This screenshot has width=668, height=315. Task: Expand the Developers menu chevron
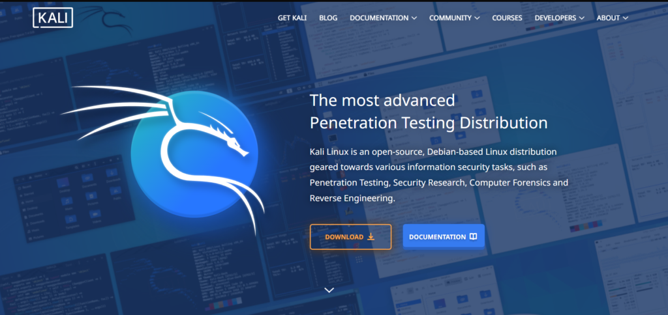[581, 18]
